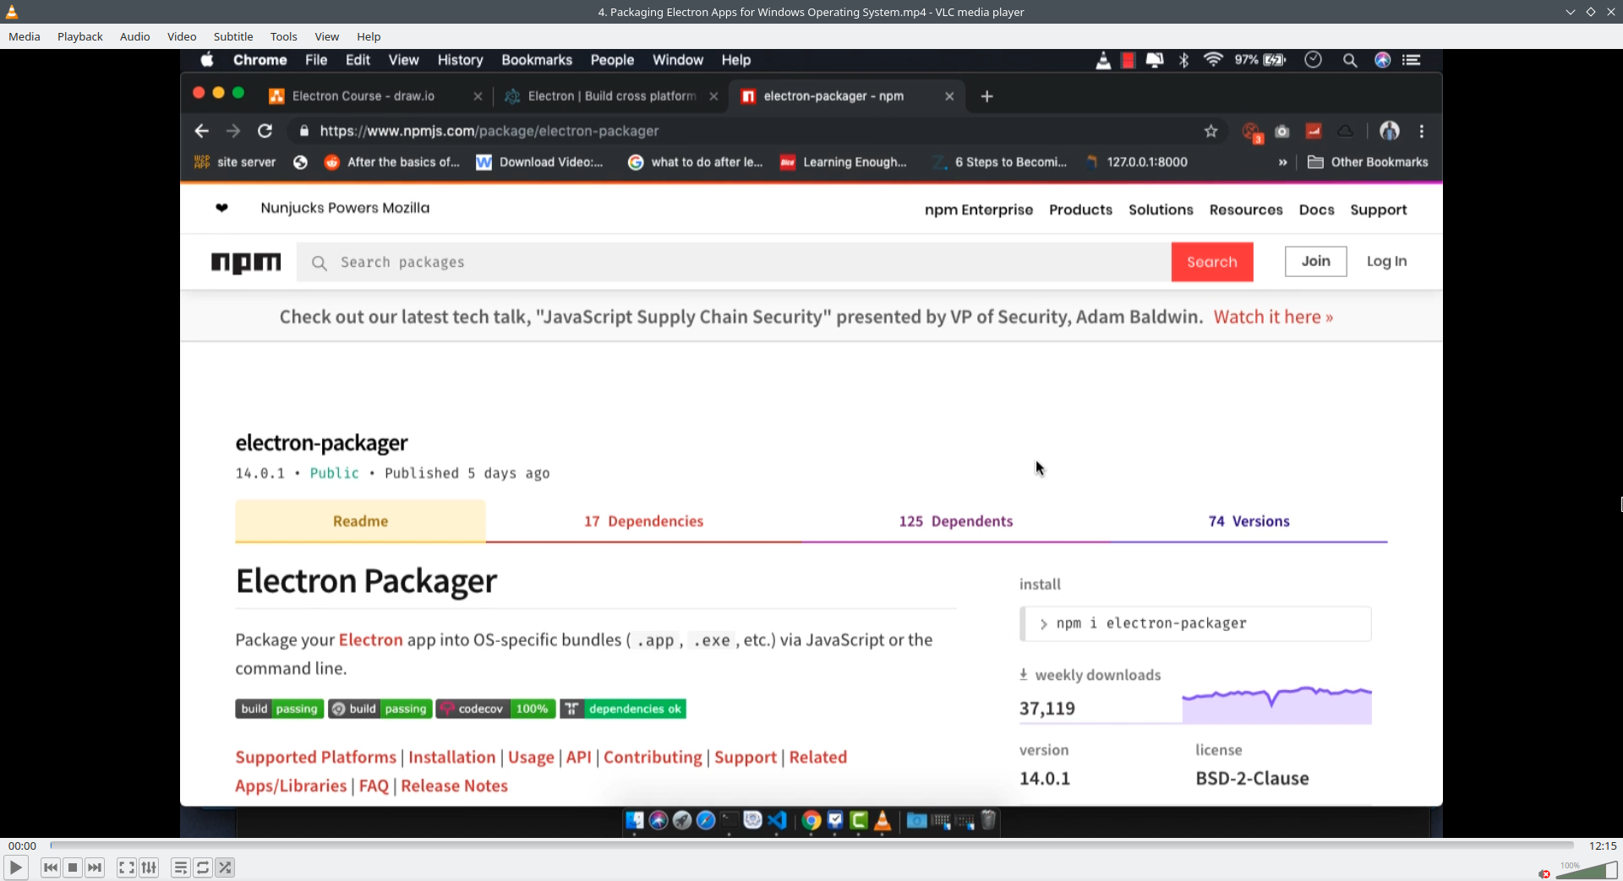
Task: Select the 74 Versions tab
Action: click(x=1249, y=521)
